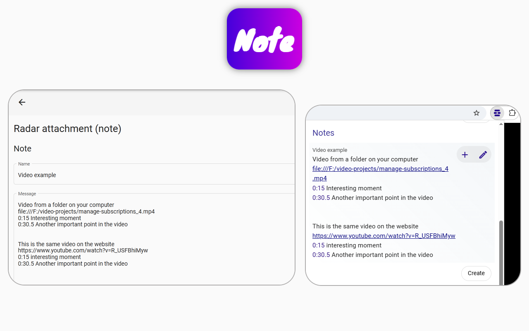Select the Video example note title
The width and height of the screenshot is (529, 331).
click(329, 150)
